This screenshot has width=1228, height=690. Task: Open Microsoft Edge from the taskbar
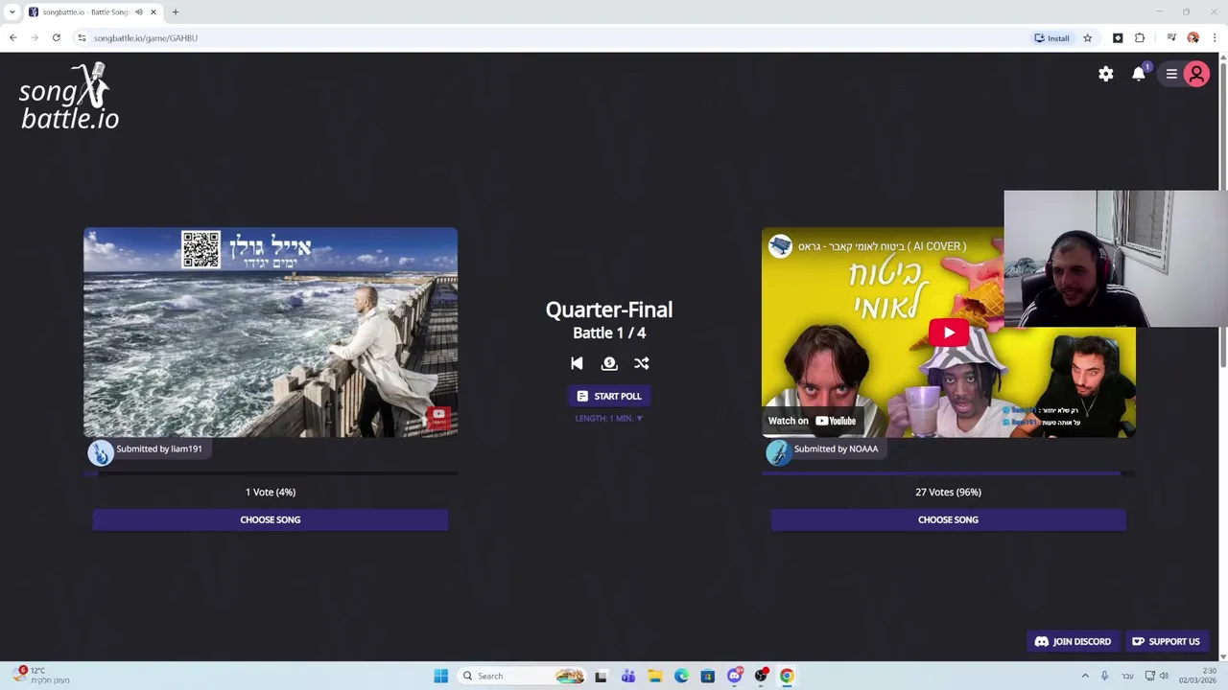click(x=681, y=676)
